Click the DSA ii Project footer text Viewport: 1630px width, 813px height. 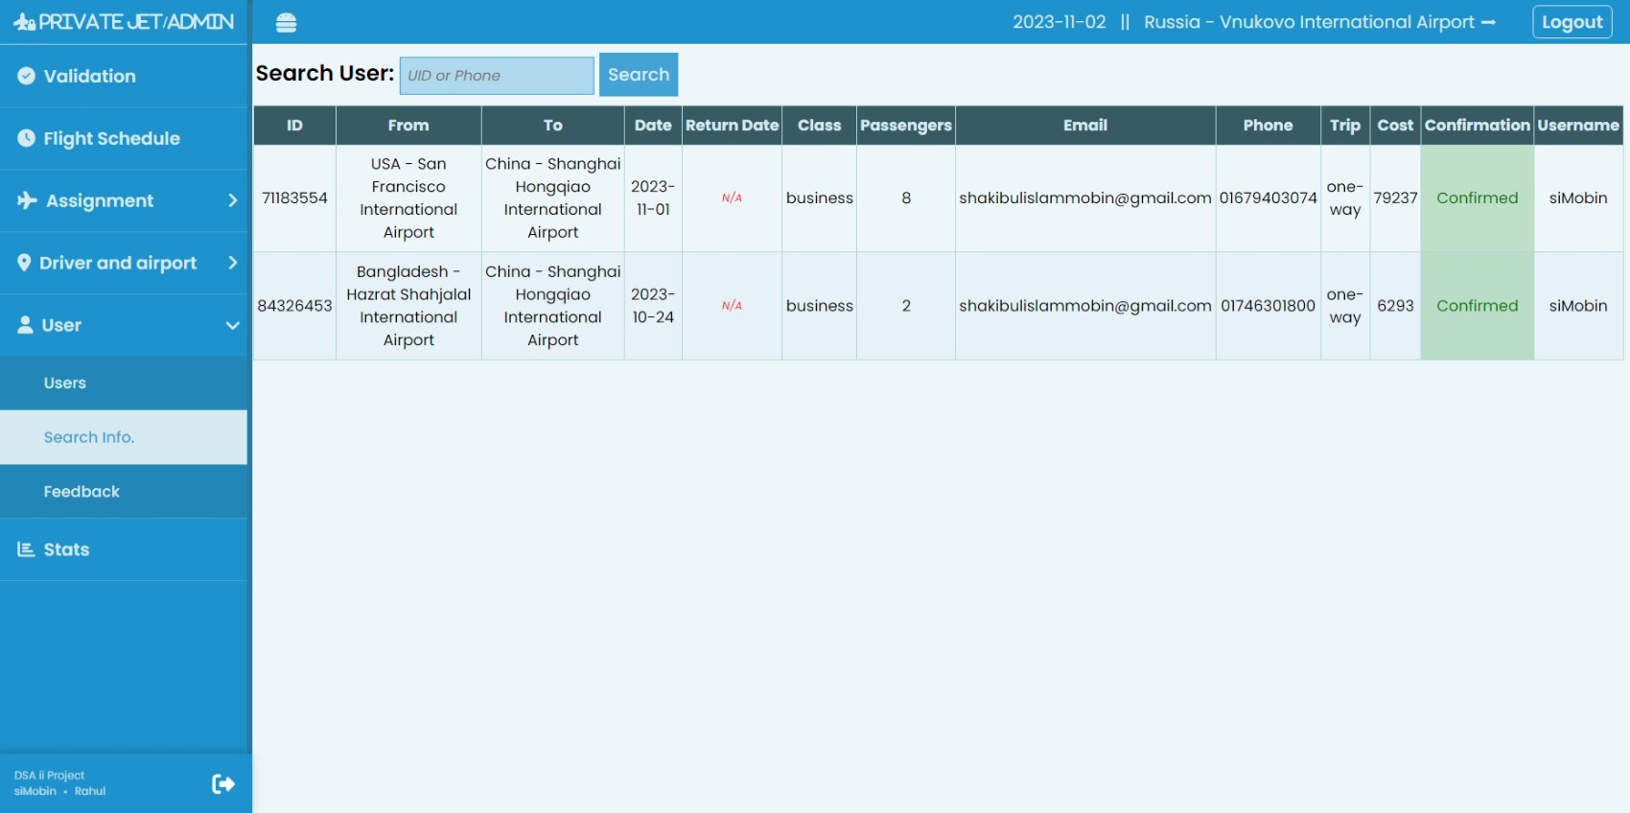pos(49,776)
